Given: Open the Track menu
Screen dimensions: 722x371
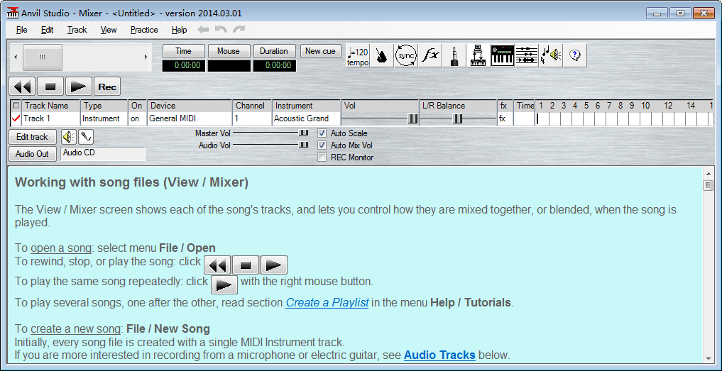Looking at the screenshot, I should 77,30.
